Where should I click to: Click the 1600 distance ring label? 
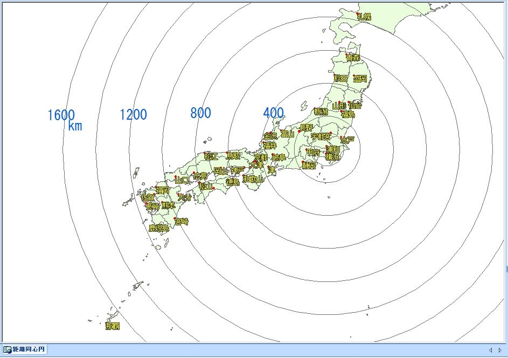[61, 115]
